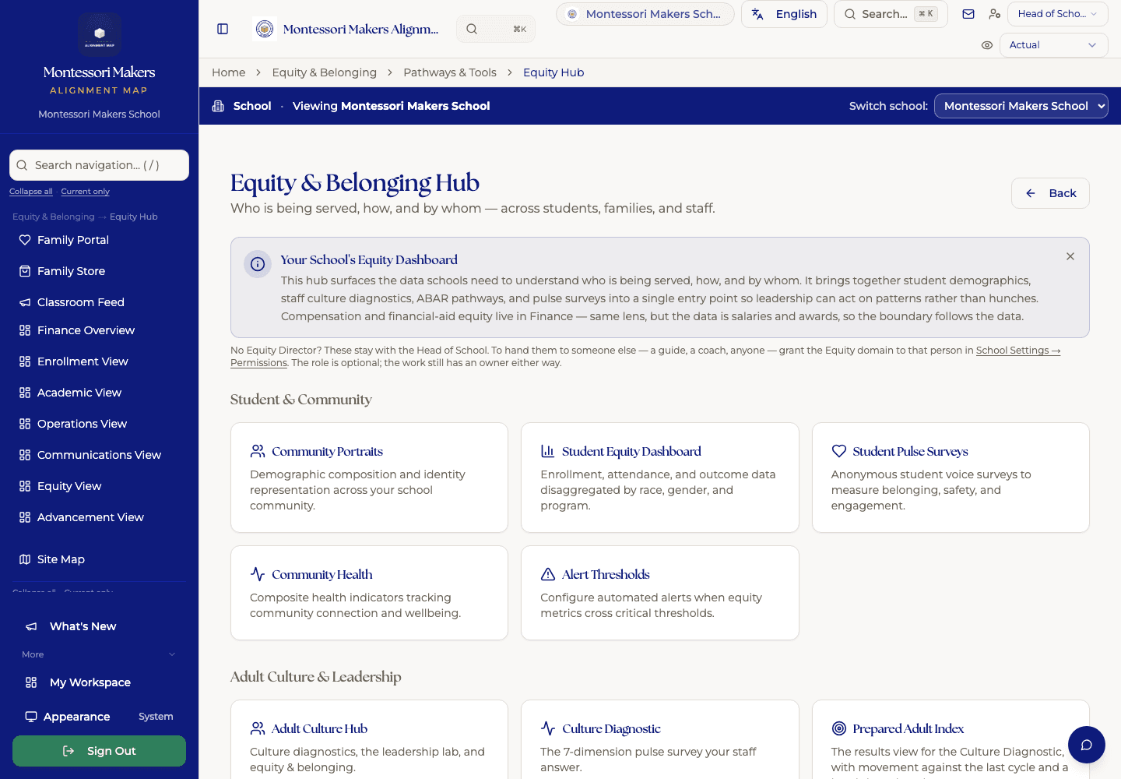
Task: Open My Workspace in sidebar
Action: (99, 682)
